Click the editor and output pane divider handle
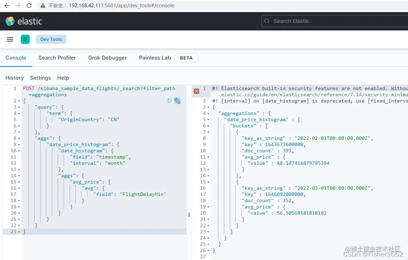Screen dimensions: 408x260 click(189, 214)
